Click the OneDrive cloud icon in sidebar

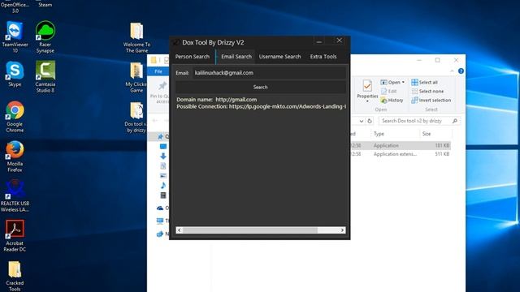160,208
